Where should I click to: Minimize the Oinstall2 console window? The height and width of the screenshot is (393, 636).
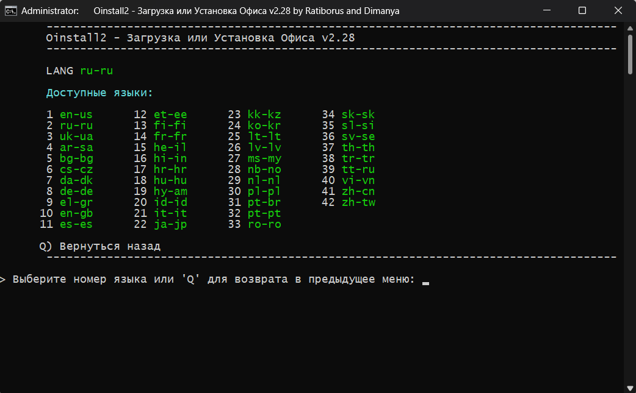click(x=547, y=10)
